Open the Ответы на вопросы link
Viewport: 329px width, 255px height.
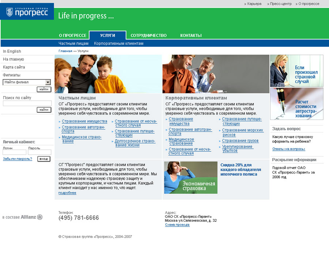[x=288, y=149]
